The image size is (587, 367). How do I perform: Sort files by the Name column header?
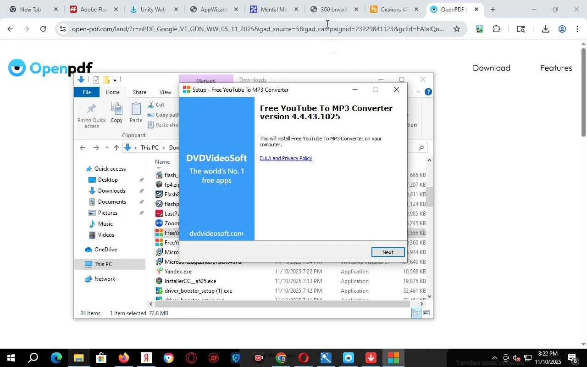tap(162, 161)
